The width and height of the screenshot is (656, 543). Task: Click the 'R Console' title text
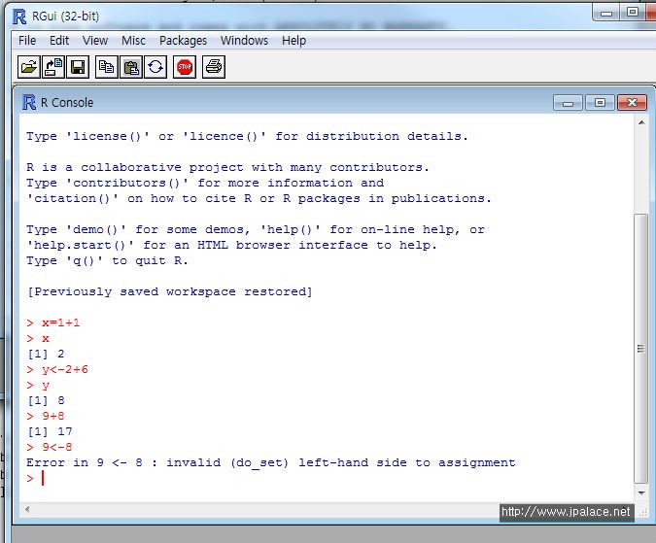pos(67,103)
